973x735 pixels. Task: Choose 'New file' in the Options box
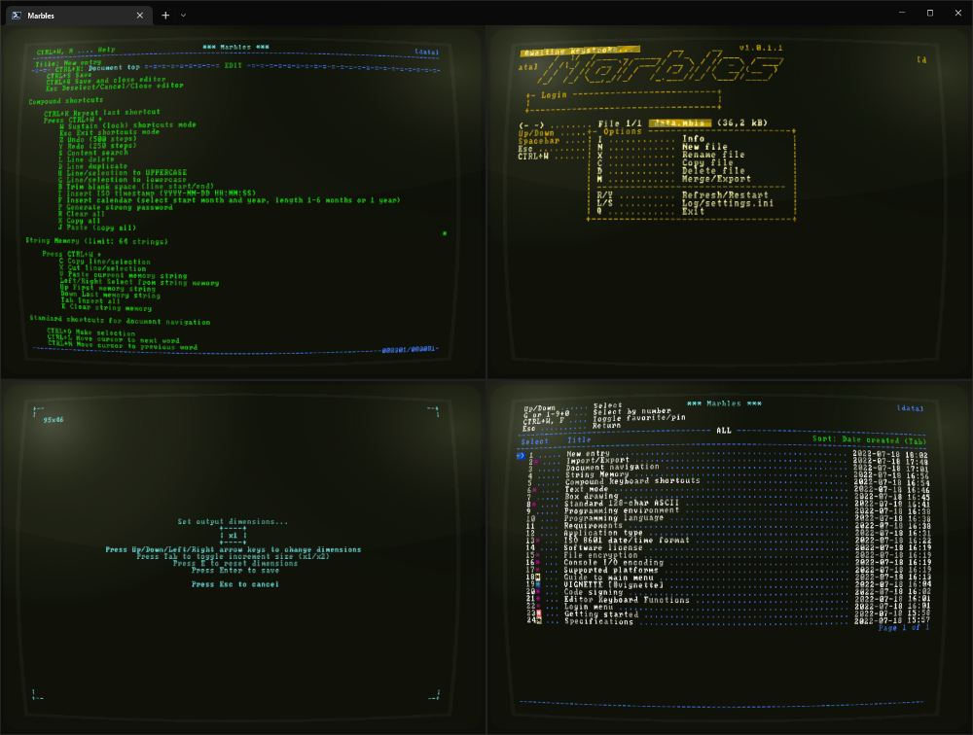704,147
